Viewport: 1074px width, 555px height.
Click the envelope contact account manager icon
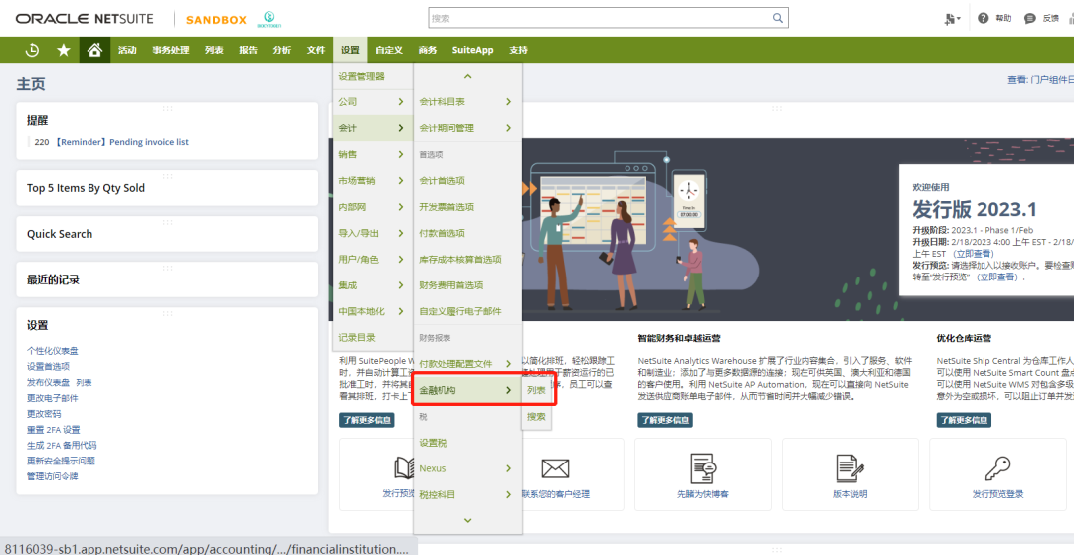pyautogui.click(x=555, y=468)
